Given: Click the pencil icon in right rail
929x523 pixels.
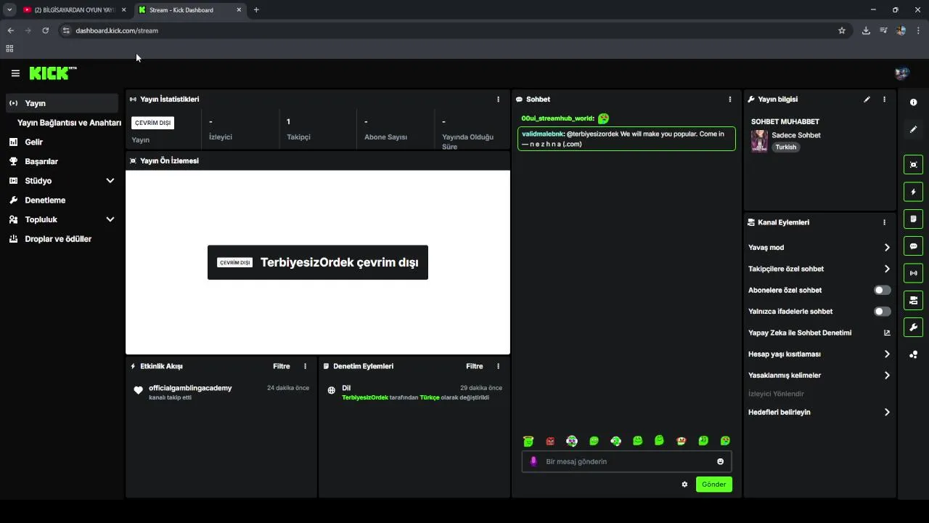Looking at the screenshot, I should [913, 129].
